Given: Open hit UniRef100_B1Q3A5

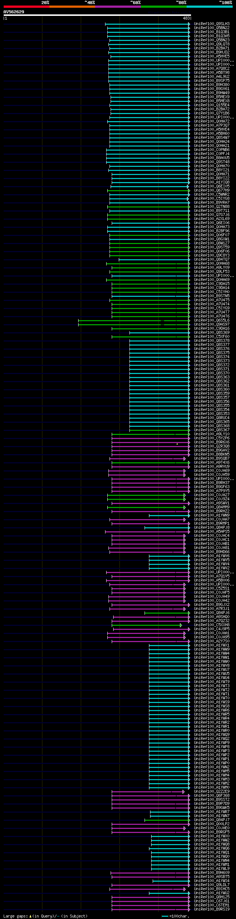Looking at the screenshot, I should (212, 36).
